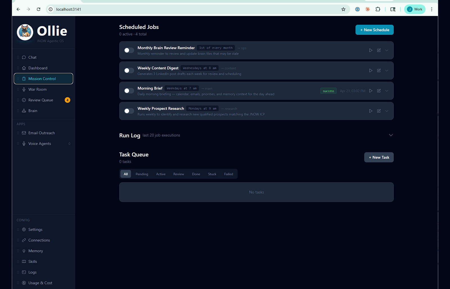The width and height of the screenshot is (450, 289).
Task: Open the password manager extension icon
Action: [357, 9]
